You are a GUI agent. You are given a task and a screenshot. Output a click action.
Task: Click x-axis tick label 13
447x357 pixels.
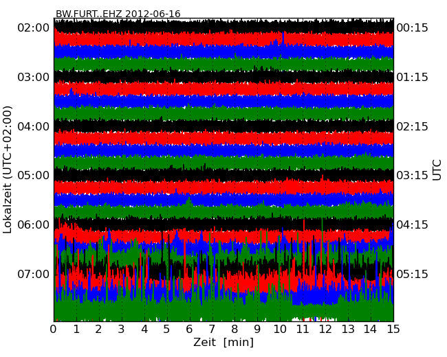point(348,329)
